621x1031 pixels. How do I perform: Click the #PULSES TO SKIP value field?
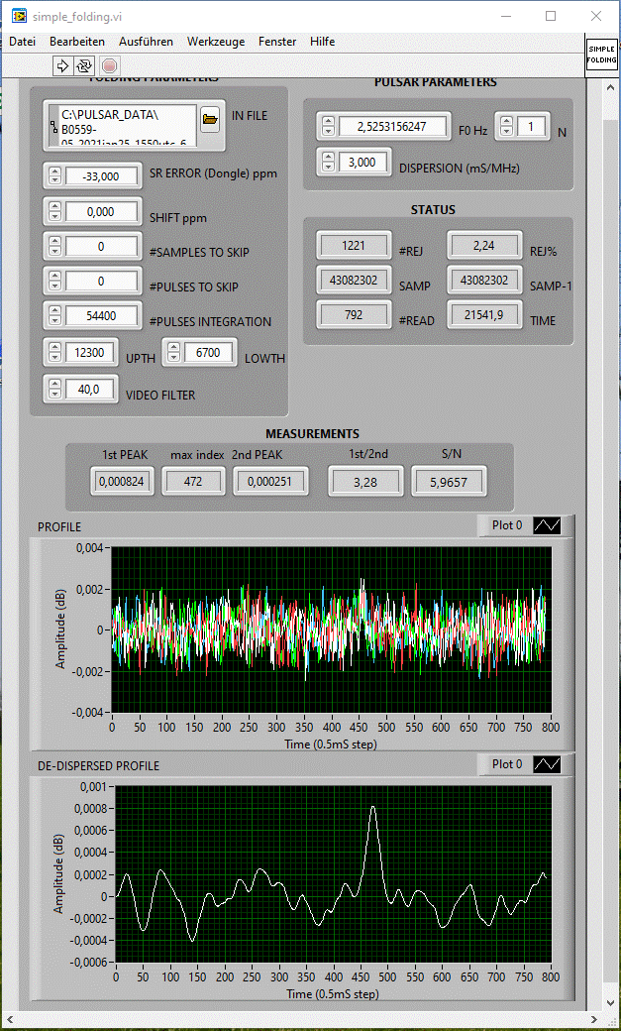[102, 282]
